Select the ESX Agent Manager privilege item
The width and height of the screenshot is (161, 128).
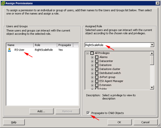tap(111, 81)
